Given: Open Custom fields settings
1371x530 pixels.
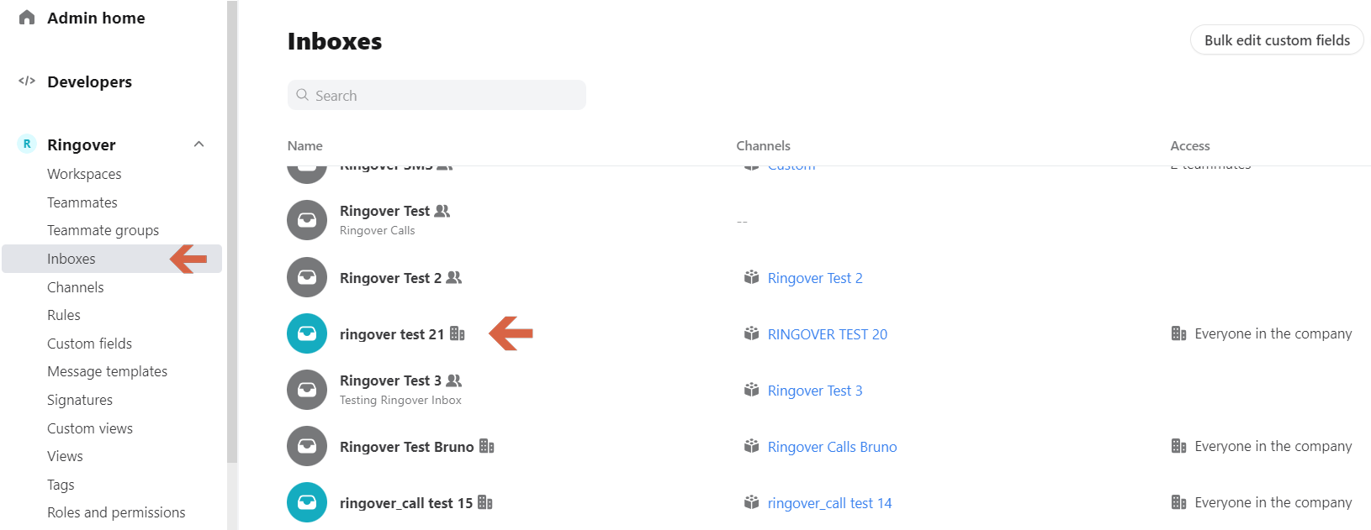Looking at the screenshot, I should tap(90, 344).
